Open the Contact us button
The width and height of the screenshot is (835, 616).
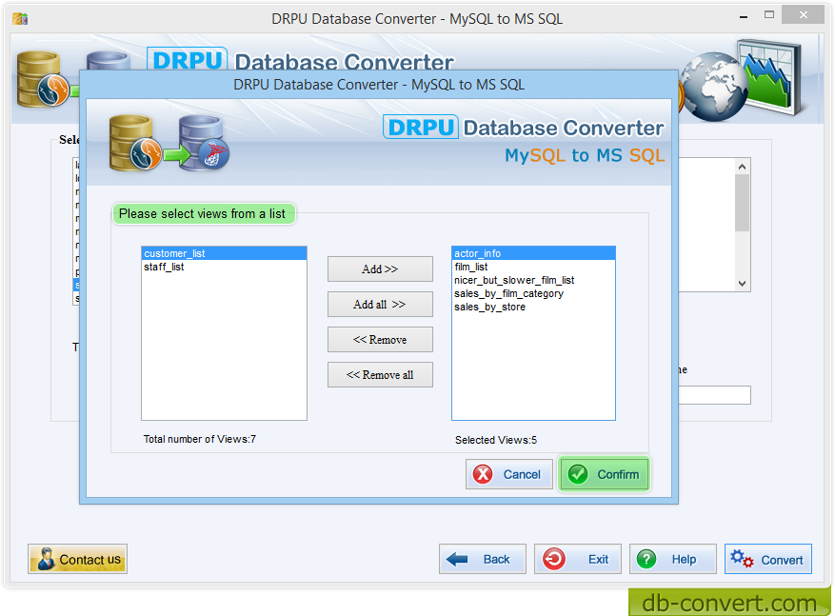[78, 559]
